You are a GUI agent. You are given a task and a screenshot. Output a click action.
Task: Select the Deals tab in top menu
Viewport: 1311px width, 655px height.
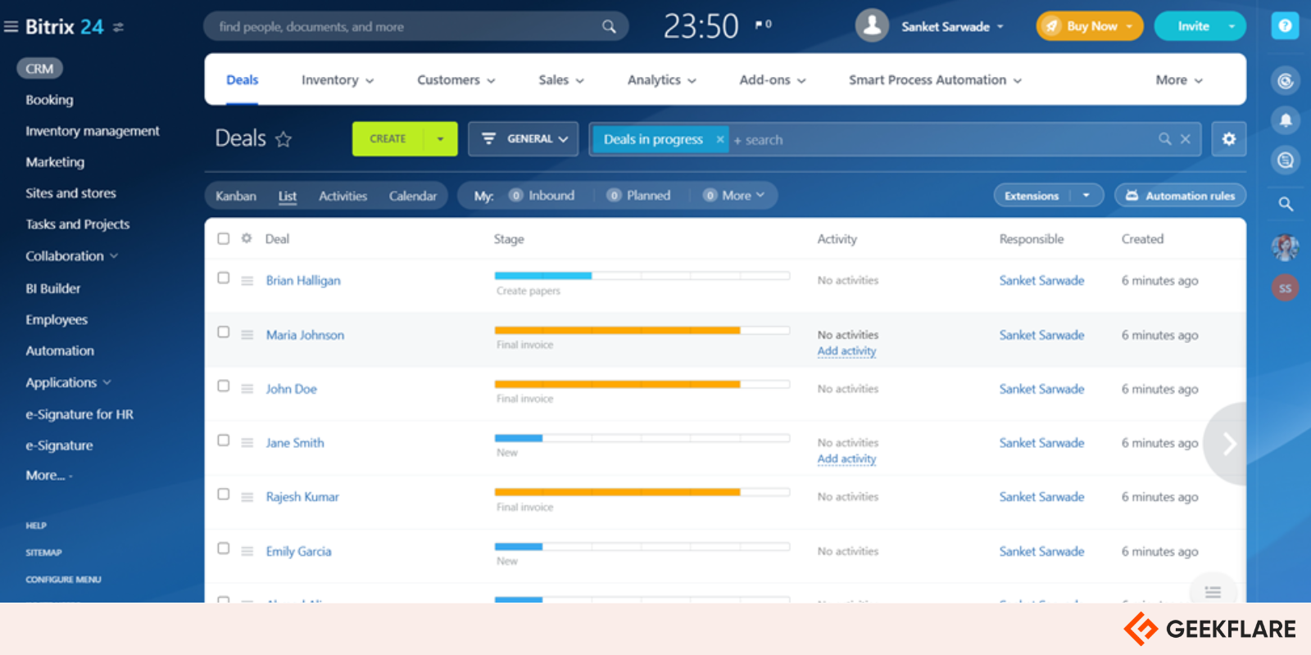point(243,80)
